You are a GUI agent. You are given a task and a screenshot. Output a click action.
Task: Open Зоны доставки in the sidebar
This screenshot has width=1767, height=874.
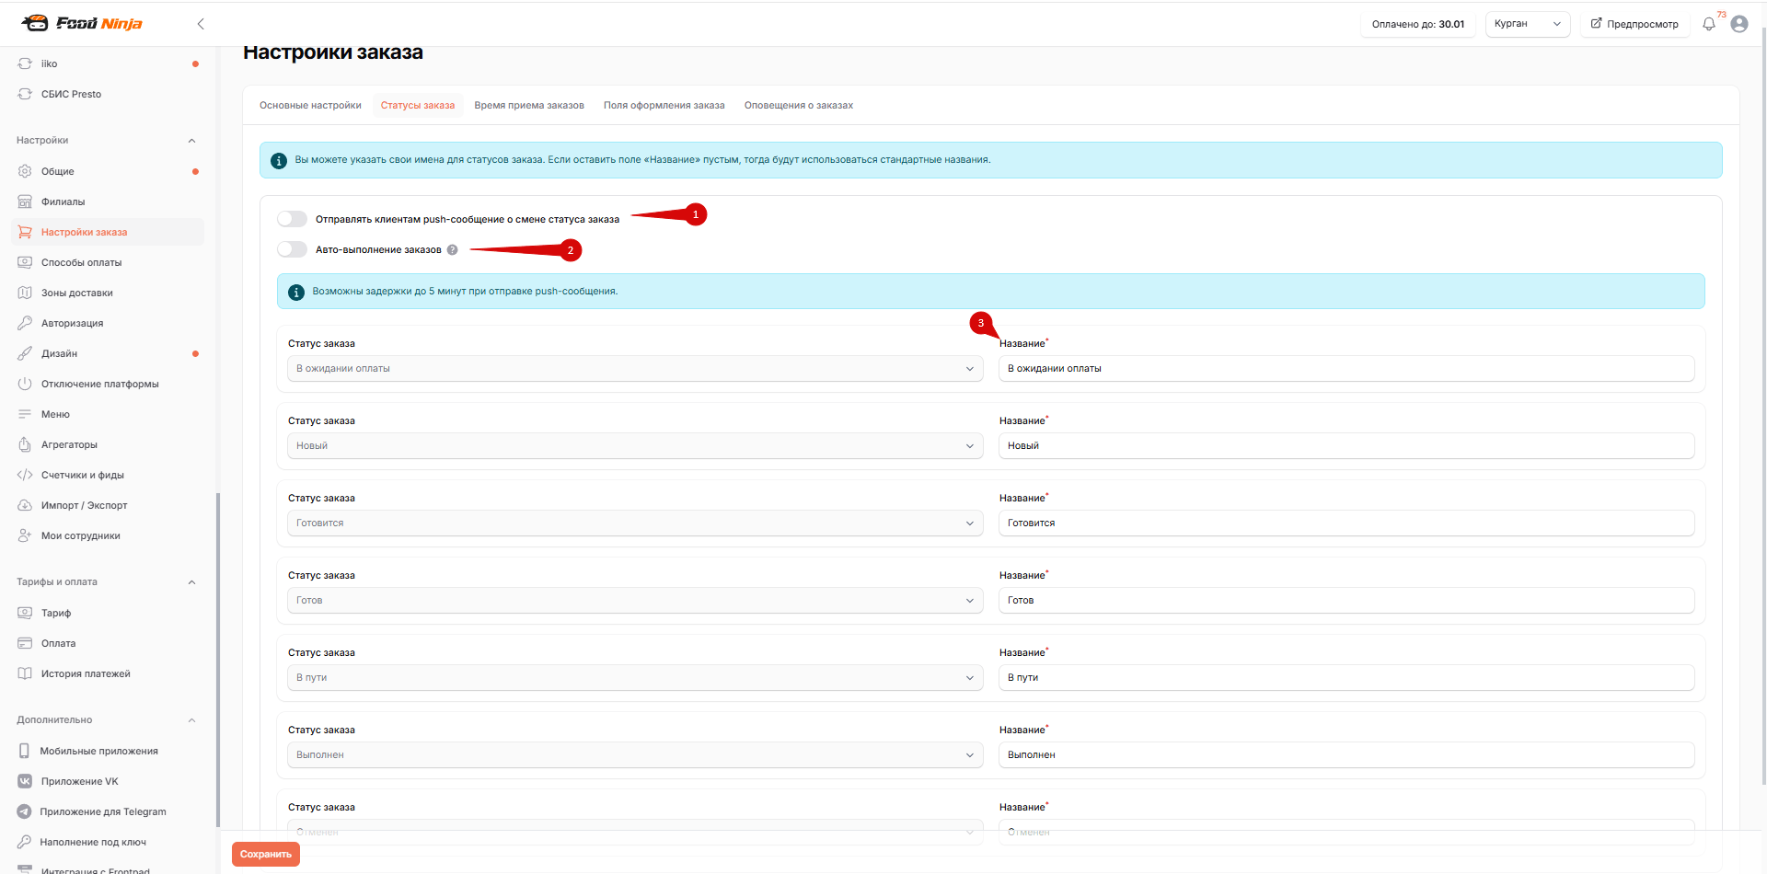(x=77, y=293)
